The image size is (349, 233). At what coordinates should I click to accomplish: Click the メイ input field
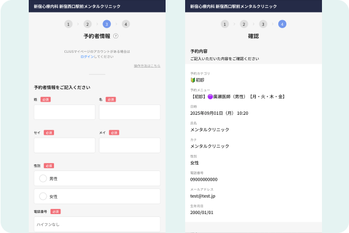(x=129, y=145)
